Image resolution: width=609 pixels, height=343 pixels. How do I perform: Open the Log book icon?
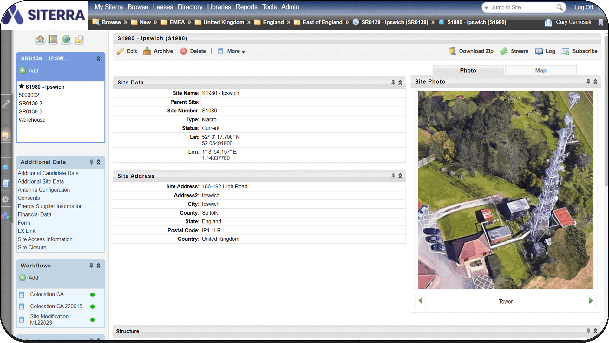(x=539, y=51)
